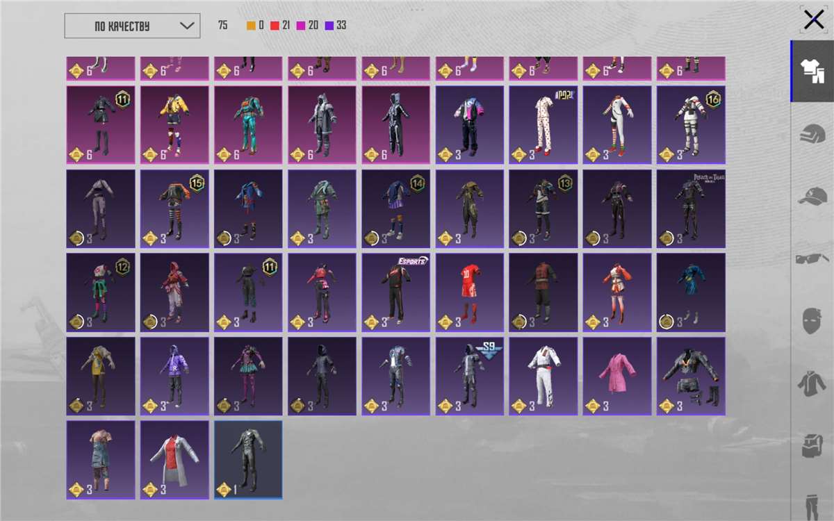The width and height of the screenshot is (834, 521).
Task: Open the 'По качеству' sort dropdown
Action: point(132,26)
